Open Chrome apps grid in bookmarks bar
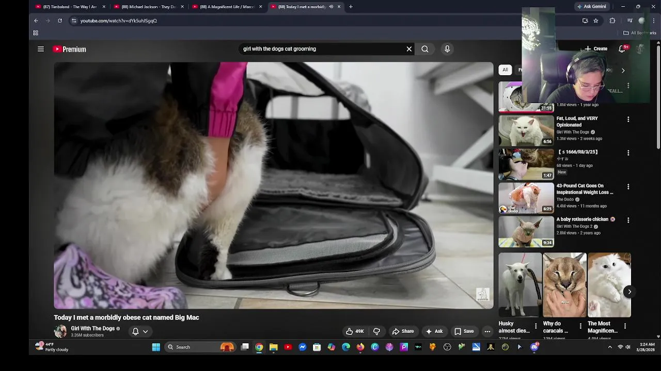 point(36,33)
